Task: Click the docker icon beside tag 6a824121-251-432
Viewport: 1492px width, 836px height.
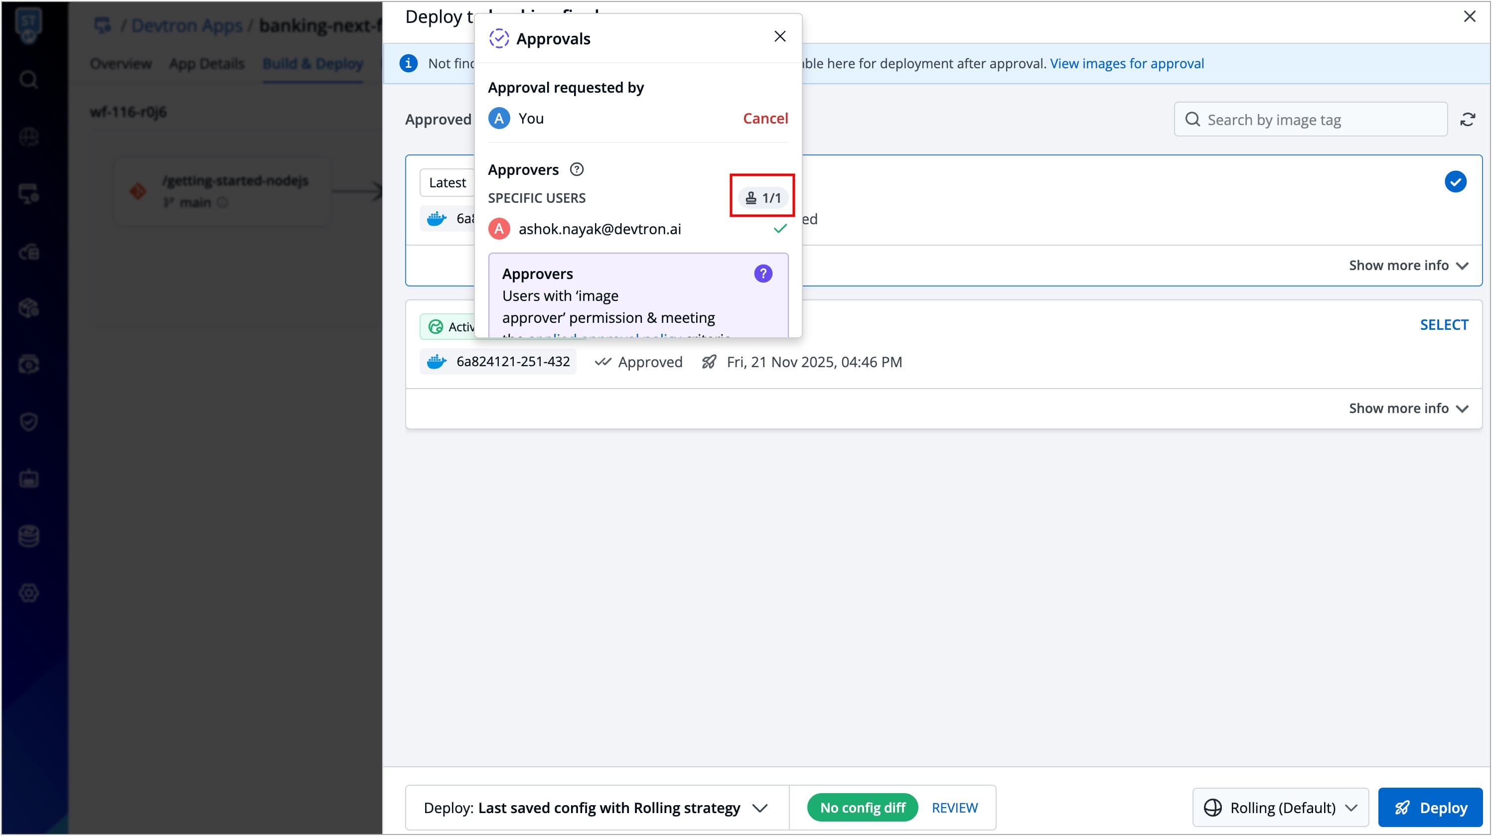Action: 436,362
